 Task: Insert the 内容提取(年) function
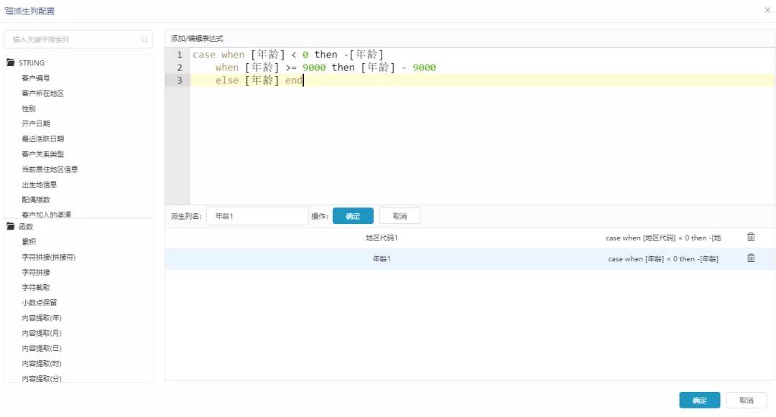(42, 318)
